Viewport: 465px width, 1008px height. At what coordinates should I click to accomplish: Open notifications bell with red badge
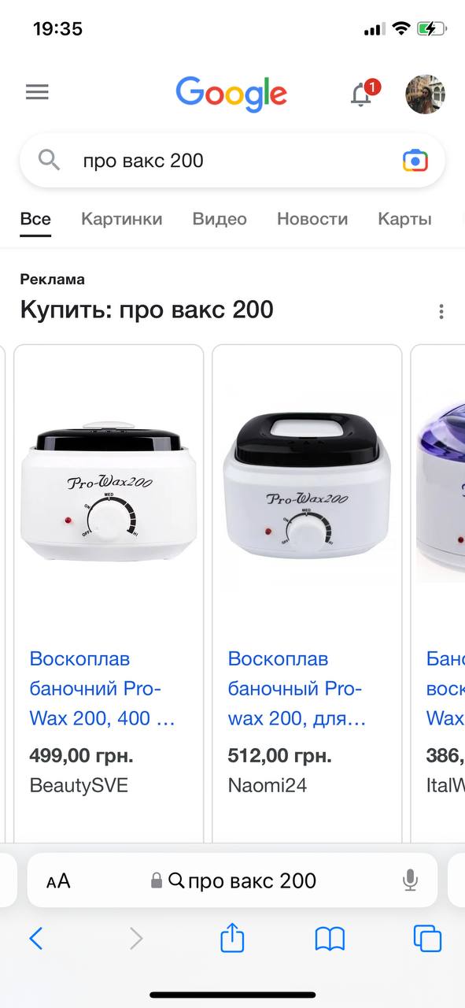tap(364, 94)
